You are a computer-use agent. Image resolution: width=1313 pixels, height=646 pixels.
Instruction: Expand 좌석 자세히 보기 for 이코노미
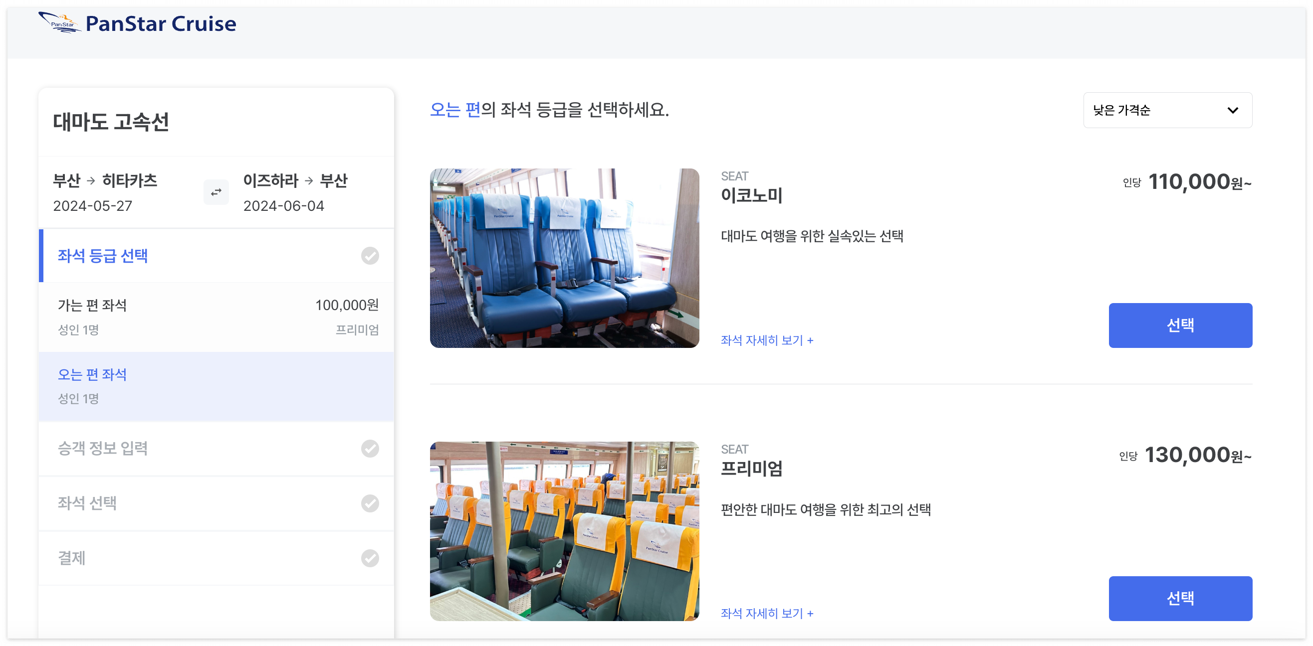click(767, 340)
